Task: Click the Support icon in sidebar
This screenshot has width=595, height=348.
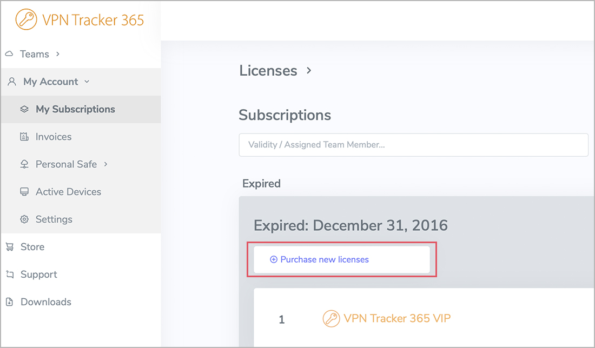Action: [x=9, y=275]
